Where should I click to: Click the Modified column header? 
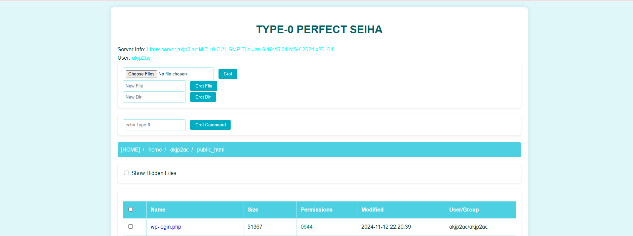tap(372, 210)
